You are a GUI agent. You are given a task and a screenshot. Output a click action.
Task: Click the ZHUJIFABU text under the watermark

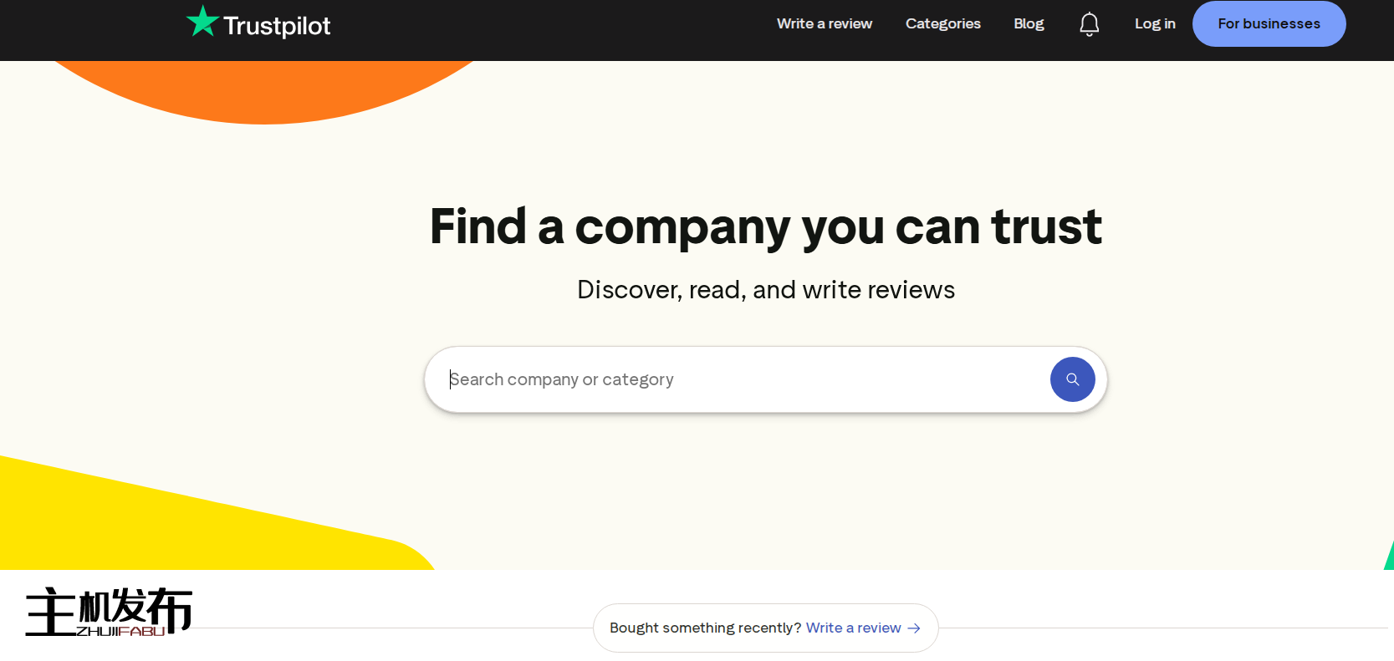coord(120,632)
